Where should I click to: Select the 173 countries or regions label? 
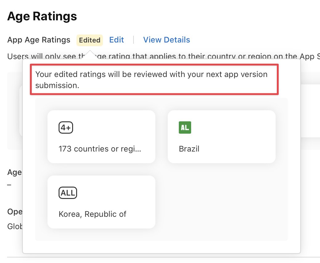click(x=100, y=149)
